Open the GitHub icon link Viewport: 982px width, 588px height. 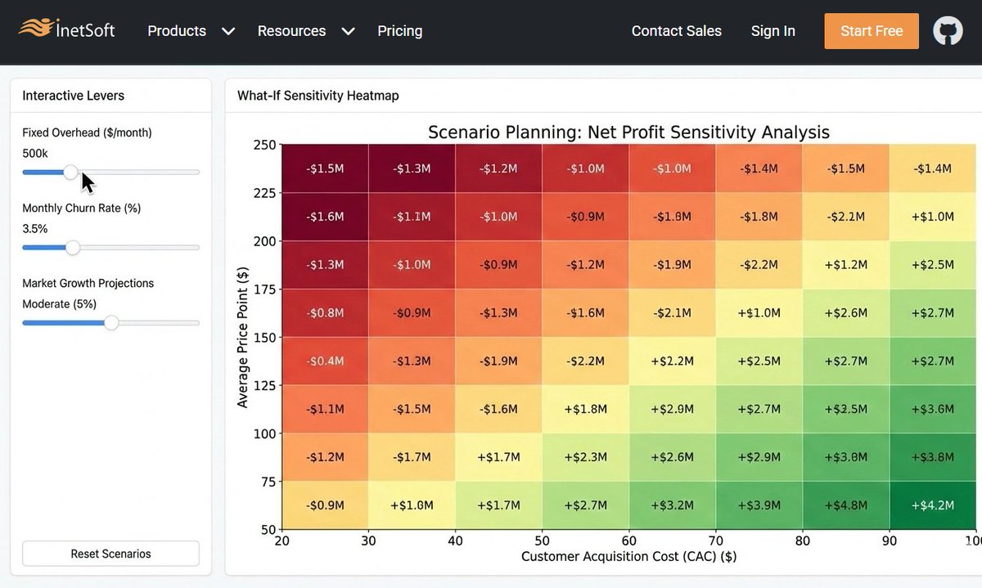[948, 31]
